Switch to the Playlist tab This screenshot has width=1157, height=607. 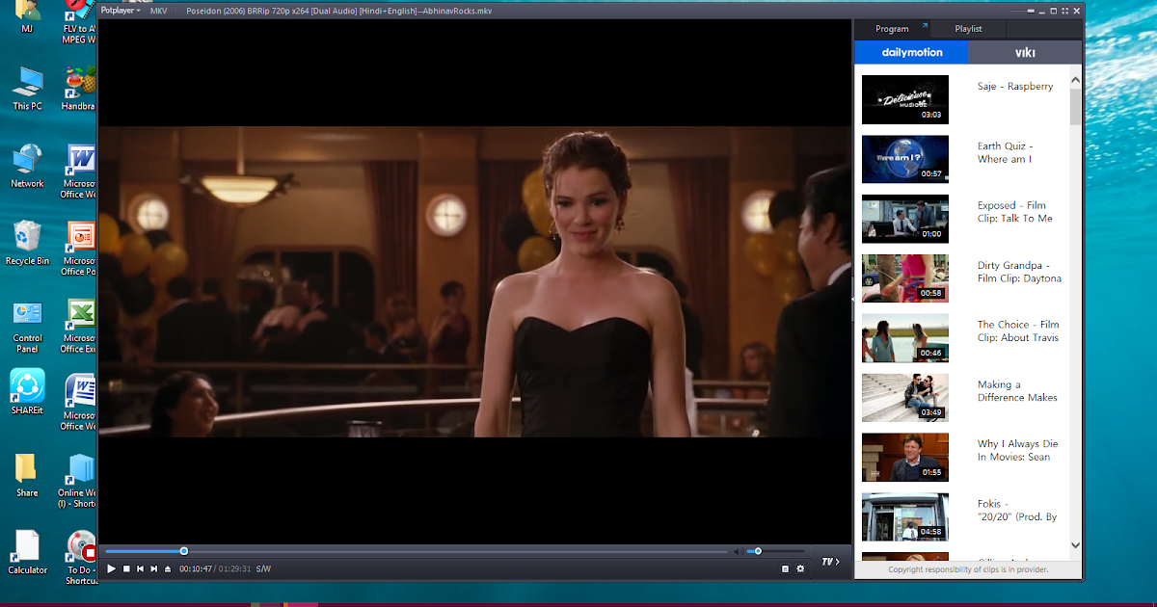[x=968, y=29]
